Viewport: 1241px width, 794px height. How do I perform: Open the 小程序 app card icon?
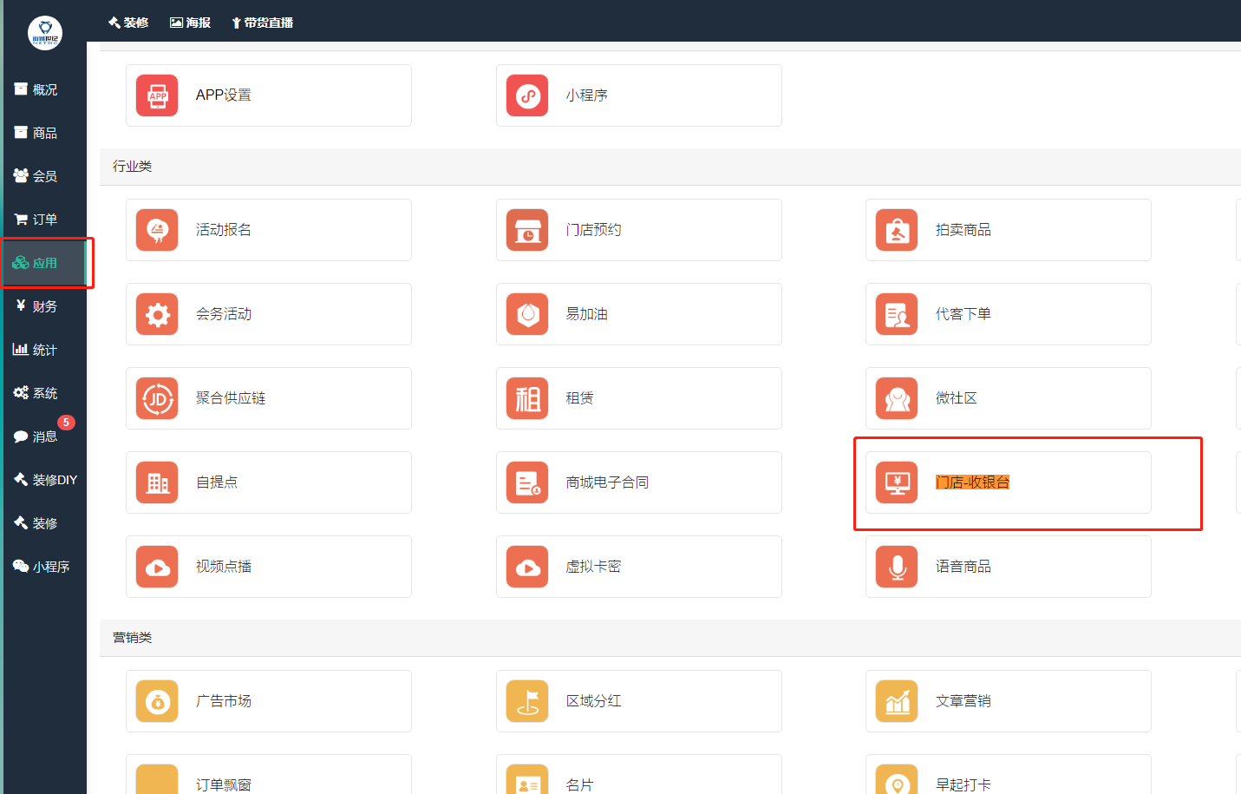[527, 95]
